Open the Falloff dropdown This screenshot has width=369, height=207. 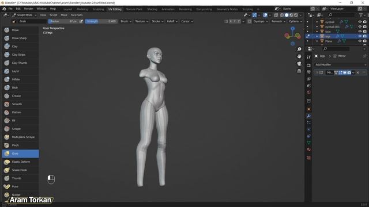pyautogui.click(x=172, y=21)
